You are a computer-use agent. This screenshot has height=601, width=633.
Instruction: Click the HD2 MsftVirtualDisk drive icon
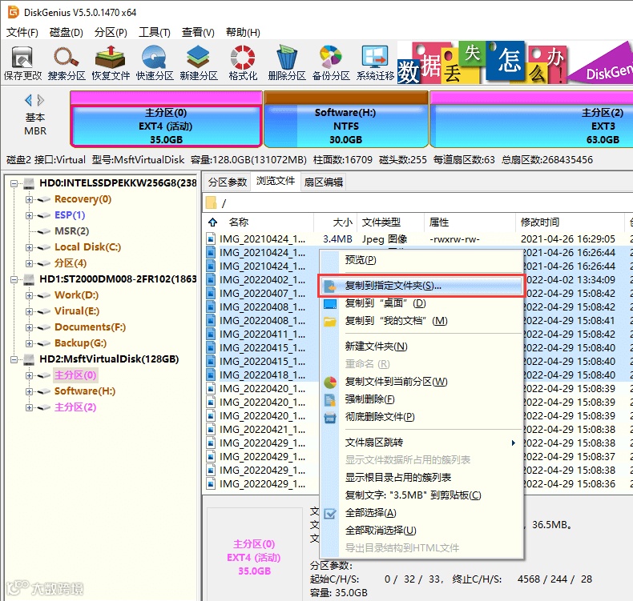pyautogui.click(x=29, y=359)
